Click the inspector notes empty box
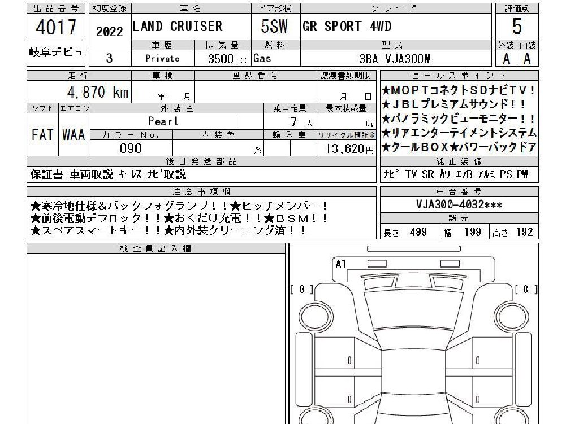566x424 pixels. [x=155, y=339]
